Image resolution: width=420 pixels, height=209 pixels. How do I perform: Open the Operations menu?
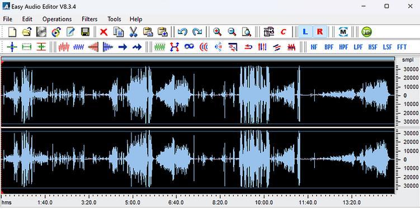click(57, 19)
